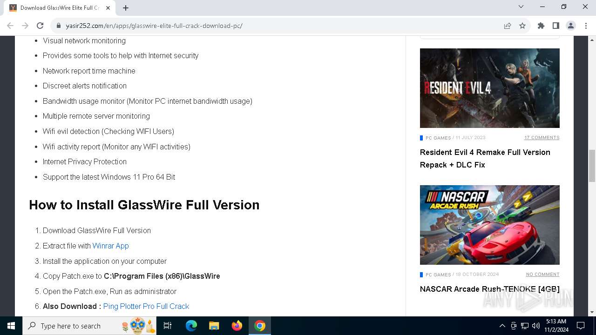
Task: Open the NASCAR Arcade Rush thumbnail
Action: 490,225
